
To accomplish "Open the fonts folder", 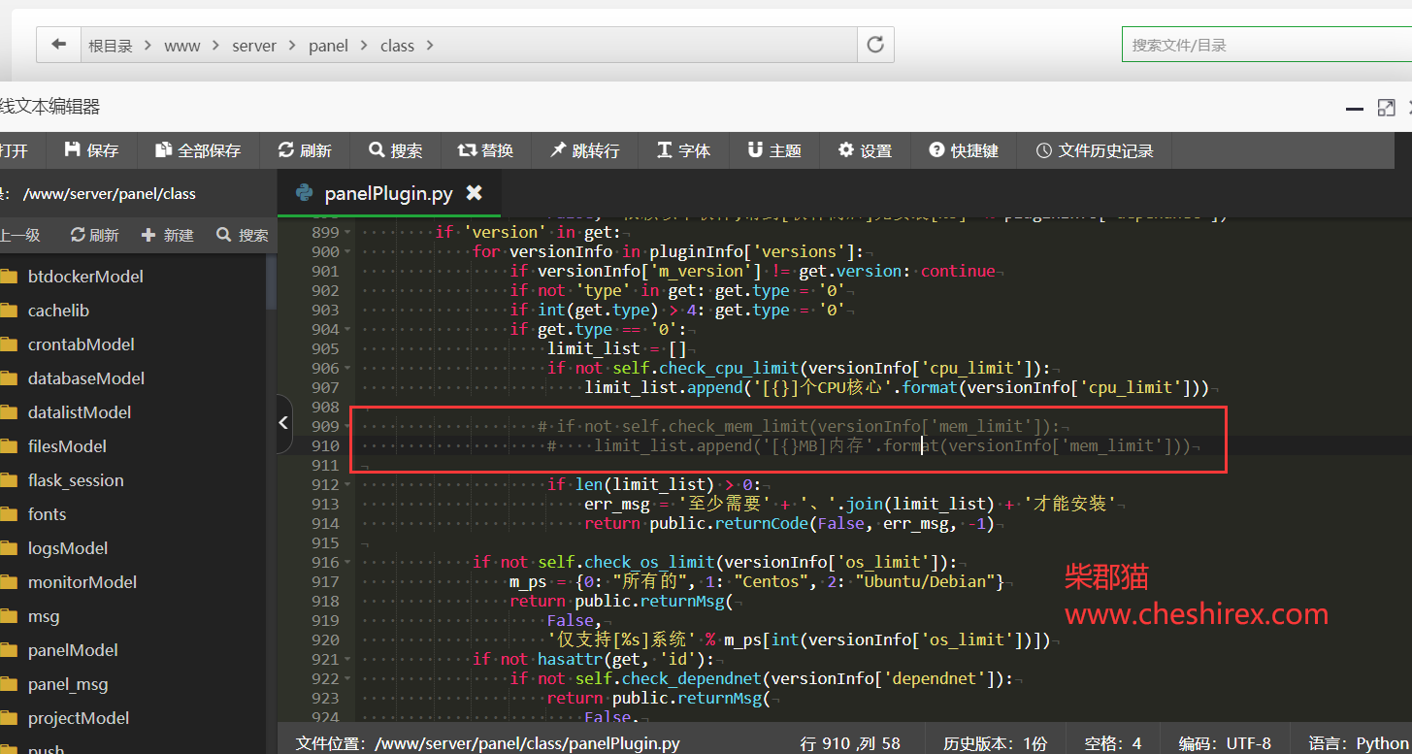I will [48, 514].
